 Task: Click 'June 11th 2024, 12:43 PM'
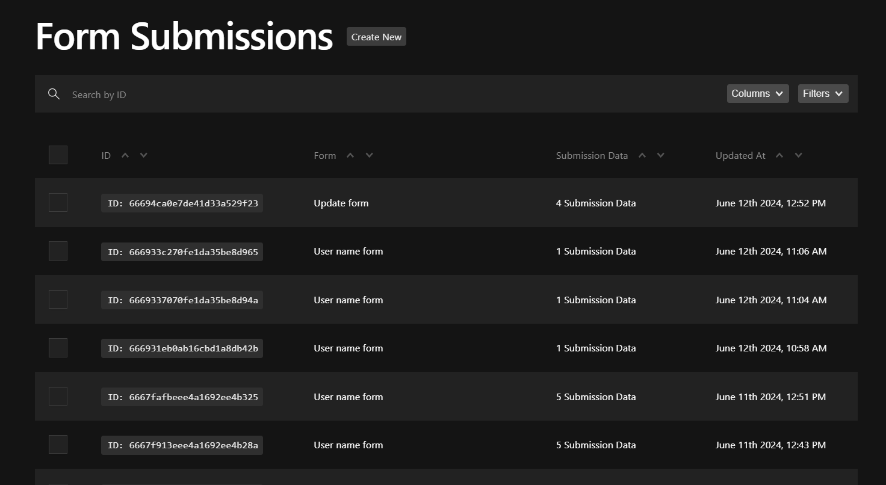770,445
